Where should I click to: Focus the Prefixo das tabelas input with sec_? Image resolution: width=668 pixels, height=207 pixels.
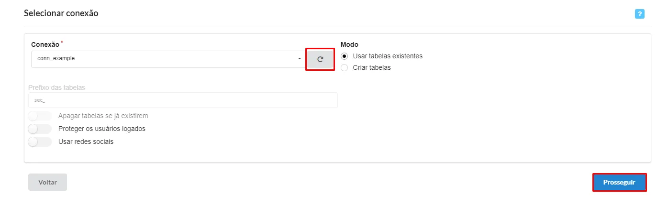pyautogui.click(x=183, y=100)
